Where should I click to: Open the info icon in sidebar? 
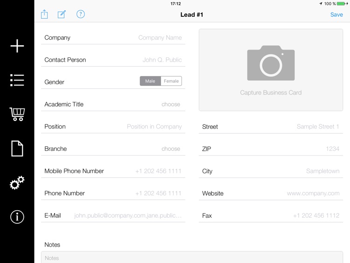click(x=17, y=217)
